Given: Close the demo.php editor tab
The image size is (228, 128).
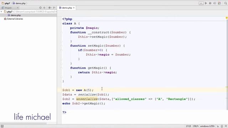Looking at the screenshot, I should point(74,8).
